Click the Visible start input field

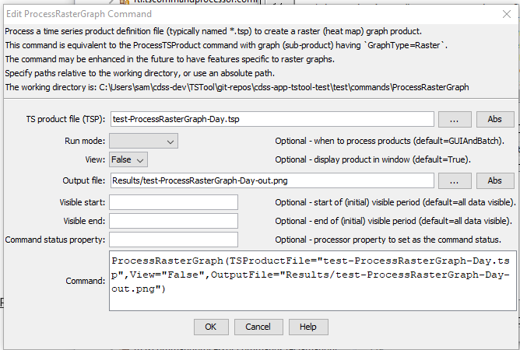pos(174,202)
